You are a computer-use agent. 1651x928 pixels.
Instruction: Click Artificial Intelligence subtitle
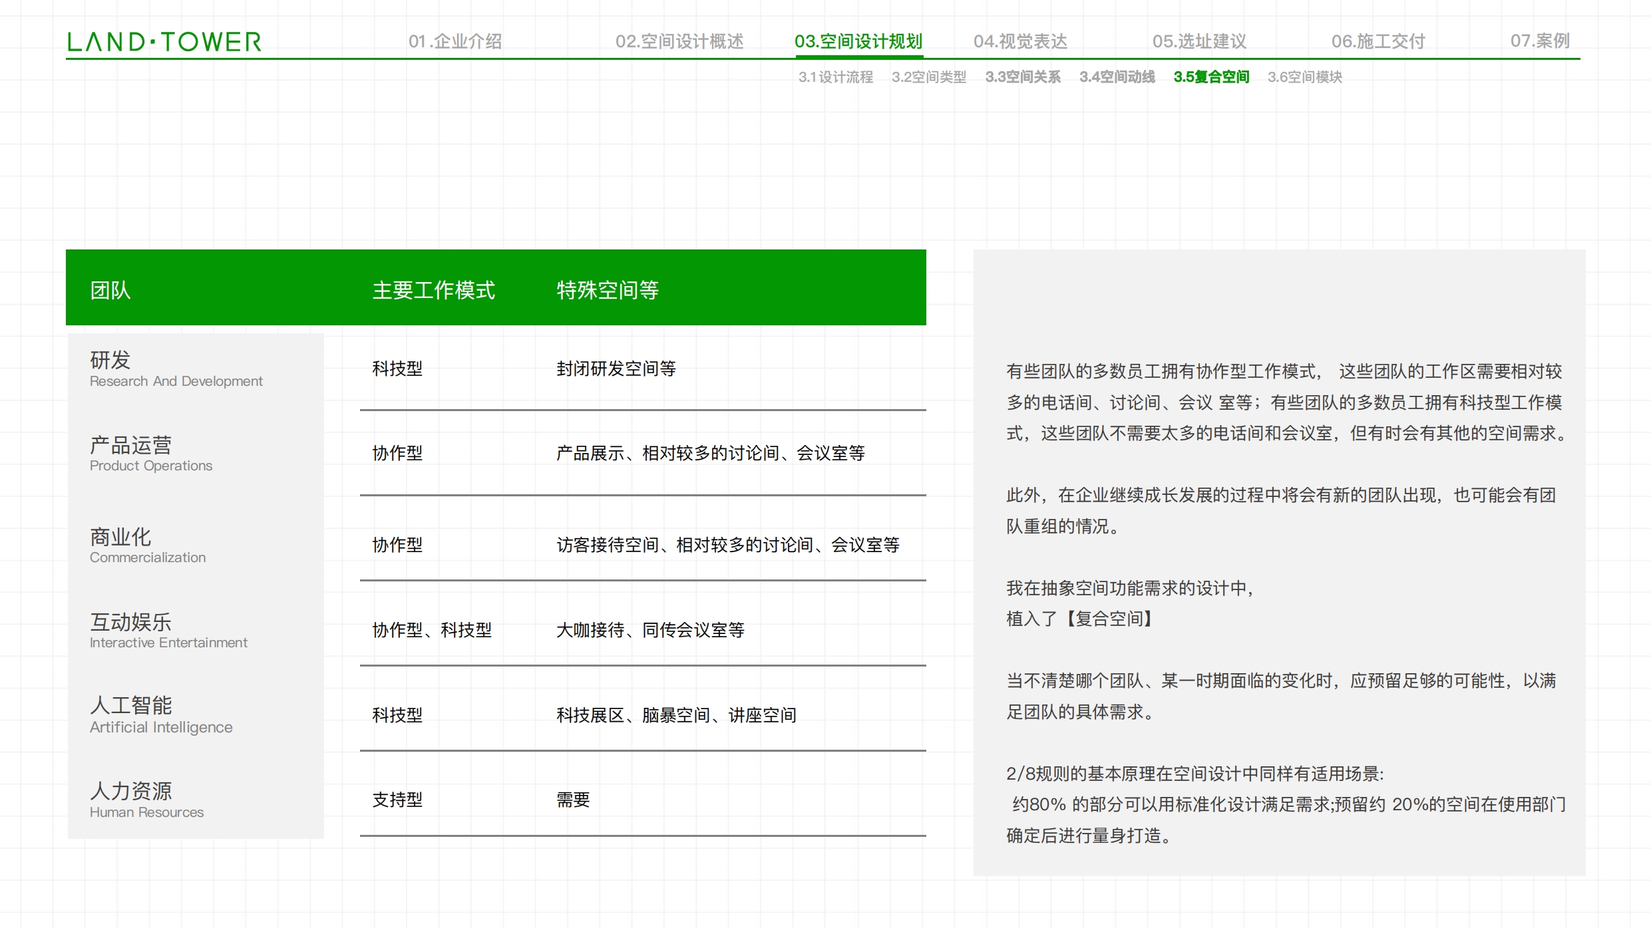(x=161, y=727)
